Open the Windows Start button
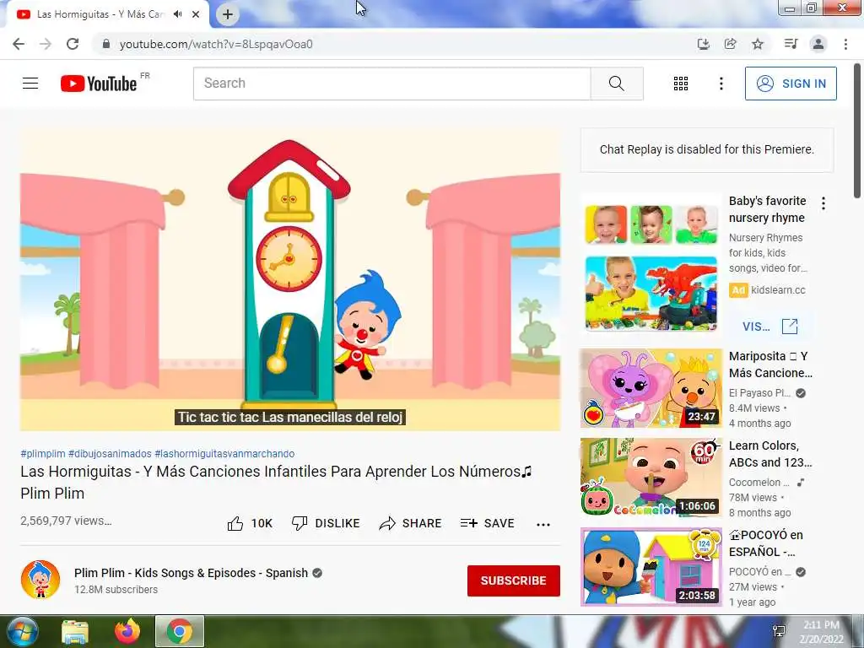864x648 pixels. (x=21, y=631)
